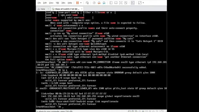Click the CD/DVD device status icon
Screen dimensions: 199x112
coord(133,111)
